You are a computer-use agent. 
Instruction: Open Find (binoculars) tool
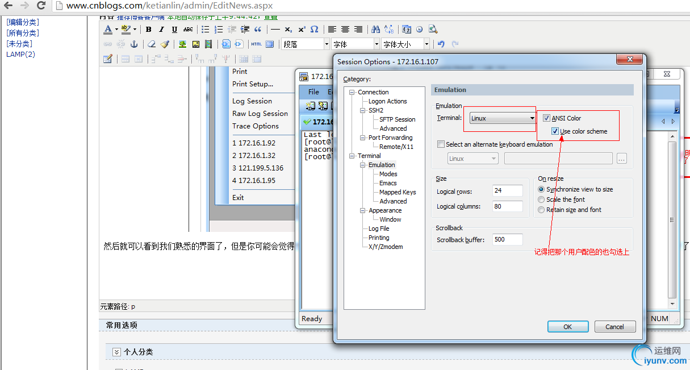[376, 30]
